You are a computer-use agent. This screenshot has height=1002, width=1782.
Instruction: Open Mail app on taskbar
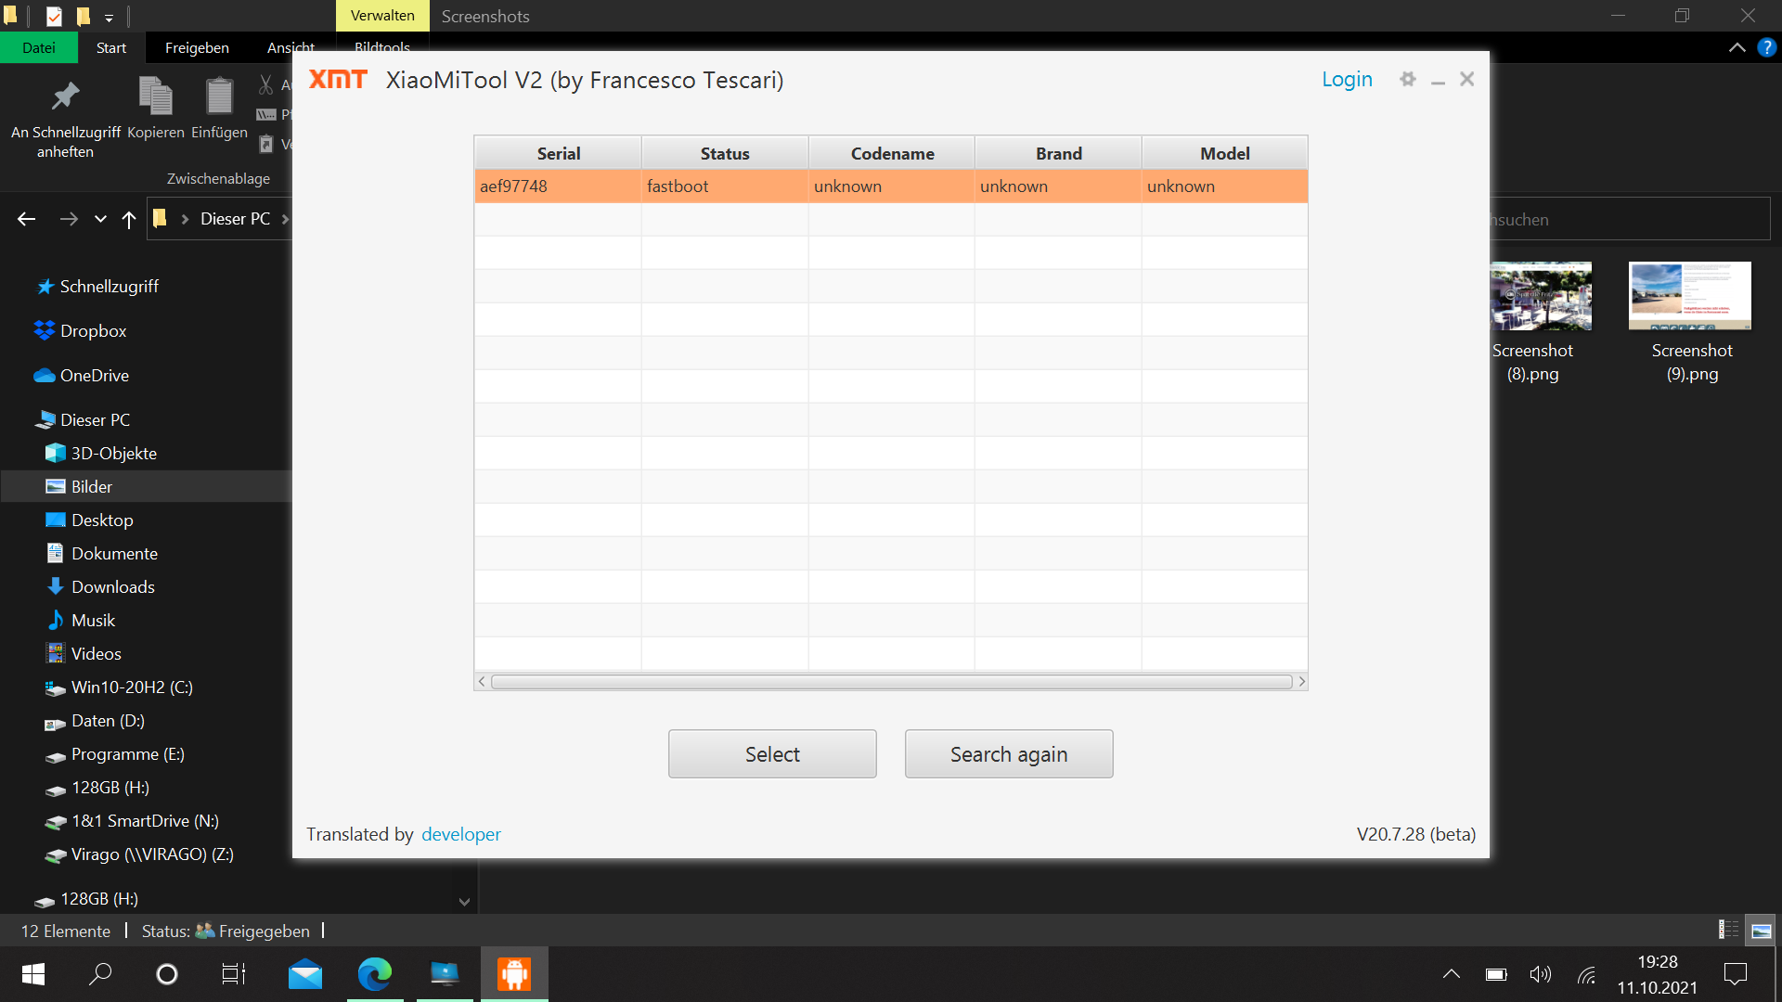click(305, 974)
